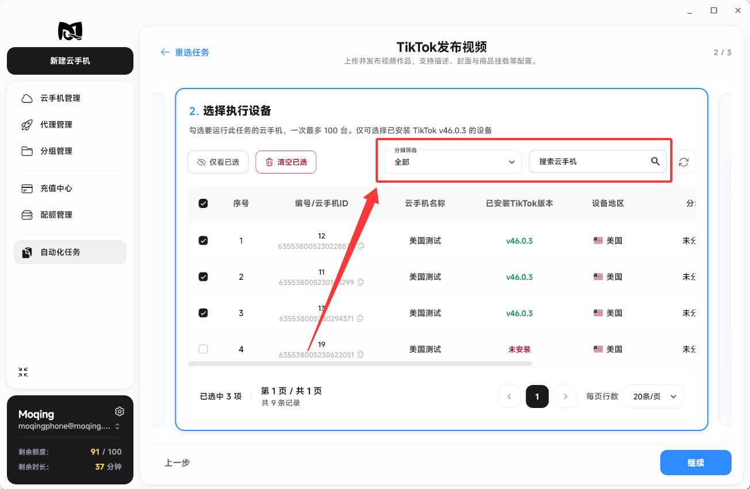This screenshot has height=489, width=750.
Task: Open 代理管理 menu item
Action: coord(70,125)
